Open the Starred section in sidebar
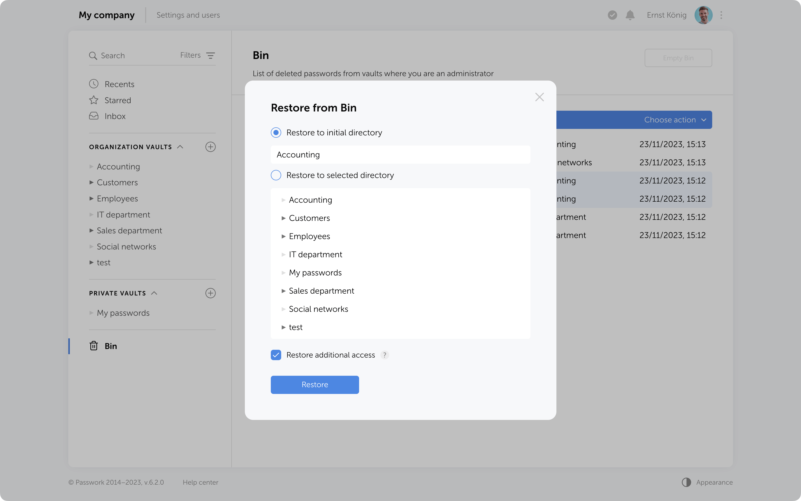The width and height of the screenshot is (801, 501). (x=118, y=100)
